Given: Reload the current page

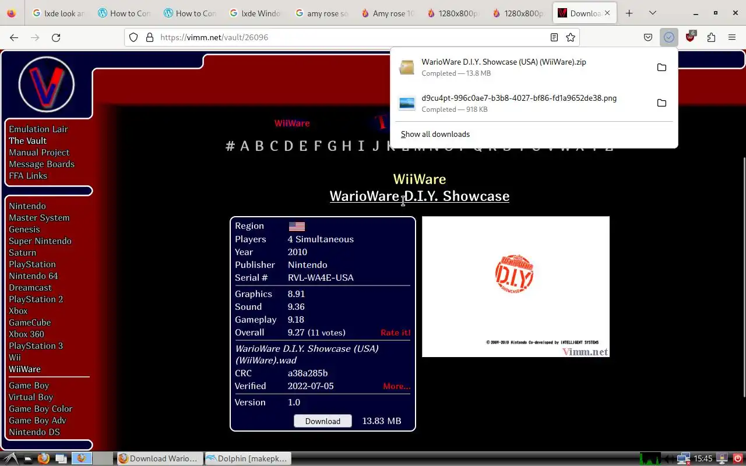Looking at the screenshot, I should pos(56,37).
